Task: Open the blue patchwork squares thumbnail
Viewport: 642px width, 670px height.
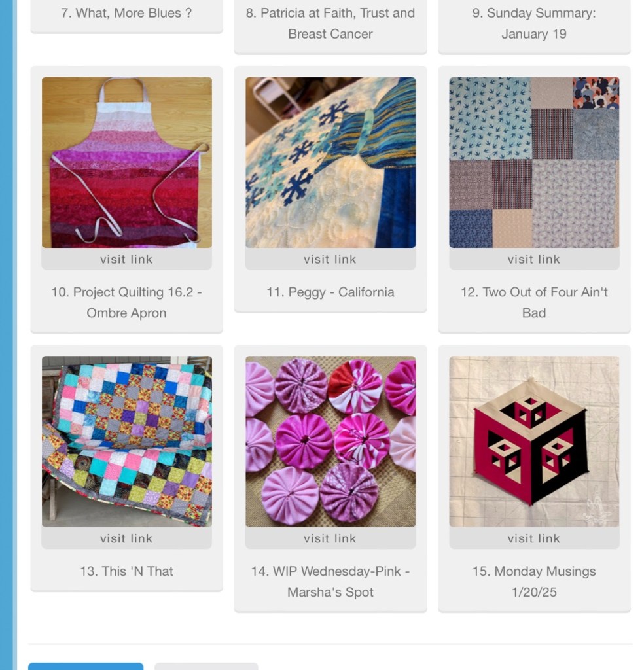Action: click(x=534, y=162)
